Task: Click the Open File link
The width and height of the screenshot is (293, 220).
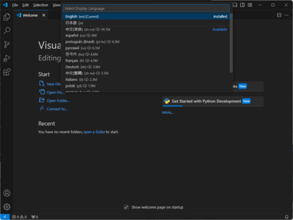Action: point(56,92)
